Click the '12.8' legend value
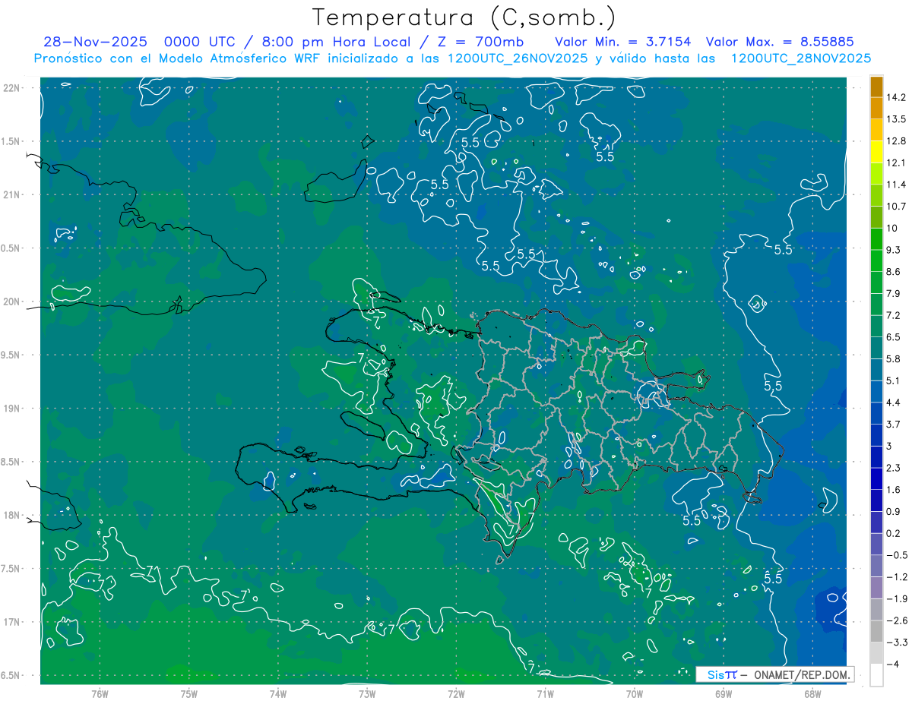This screenshot has width=912, height=704. click(897, 141)
